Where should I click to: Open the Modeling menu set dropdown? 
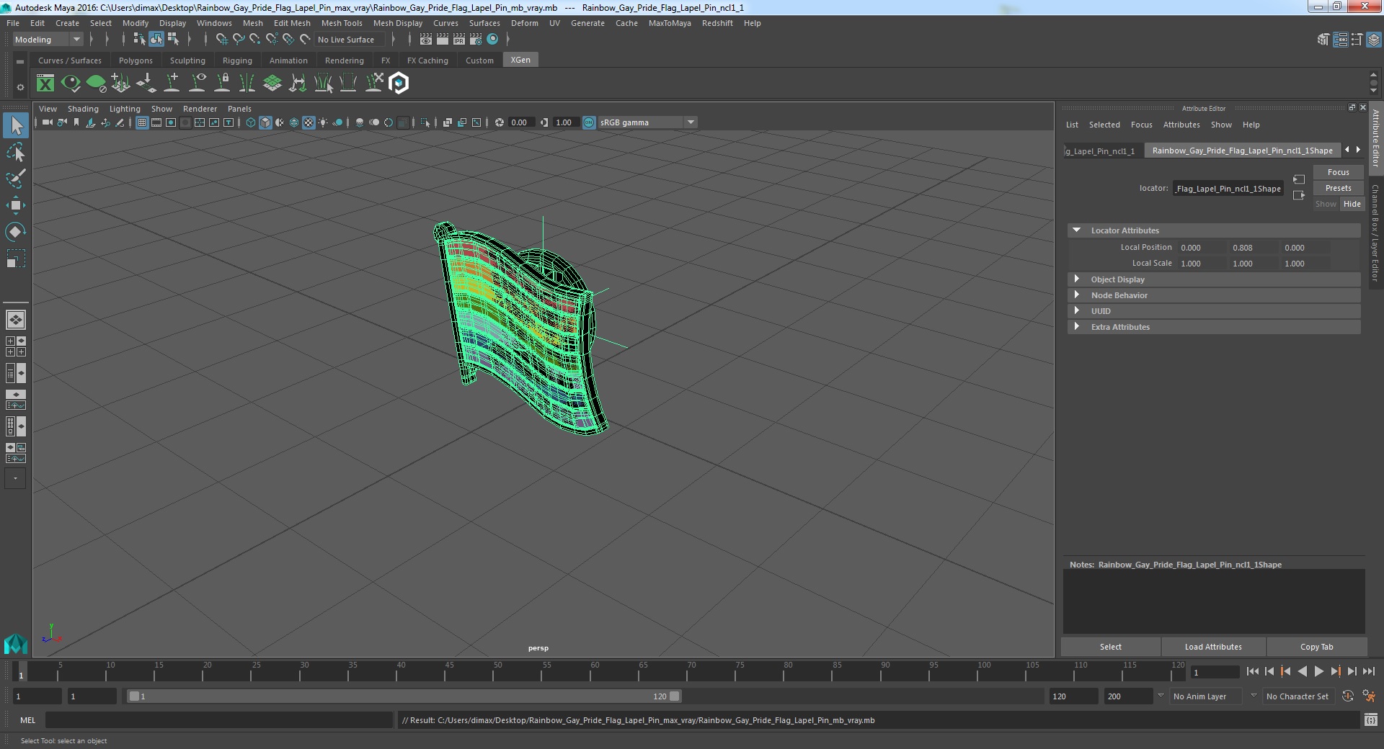(48, 40)
